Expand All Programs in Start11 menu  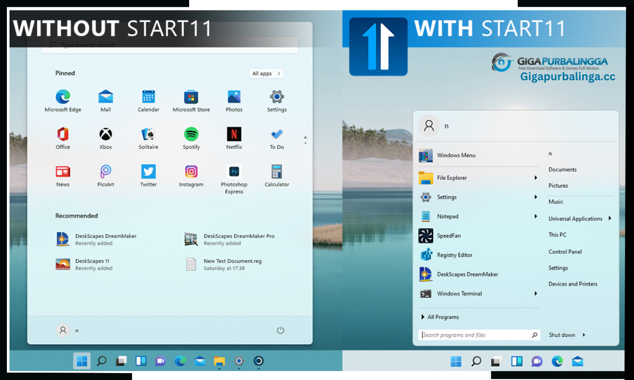[x=440, y=317]
